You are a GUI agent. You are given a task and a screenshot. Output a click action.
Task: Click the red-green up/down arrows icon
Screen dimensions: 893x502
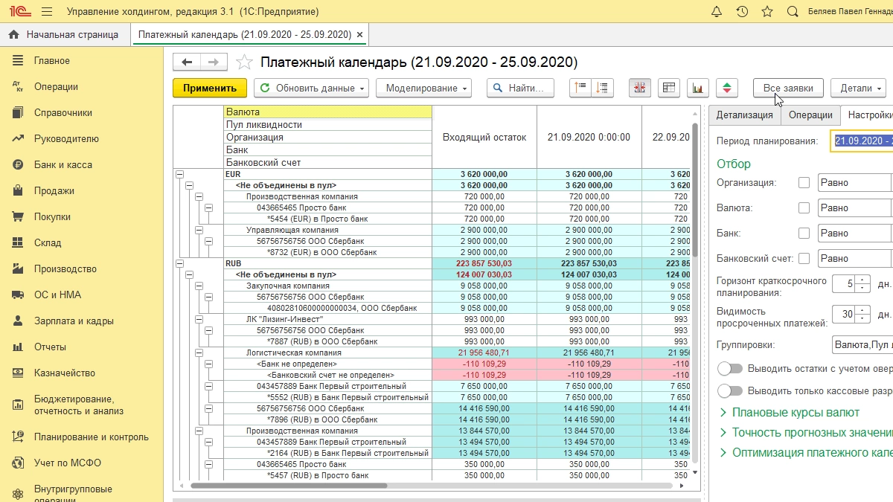[727, 88]
